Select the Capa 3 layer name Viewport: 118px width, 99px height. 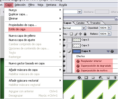click(x=85, y=45)
